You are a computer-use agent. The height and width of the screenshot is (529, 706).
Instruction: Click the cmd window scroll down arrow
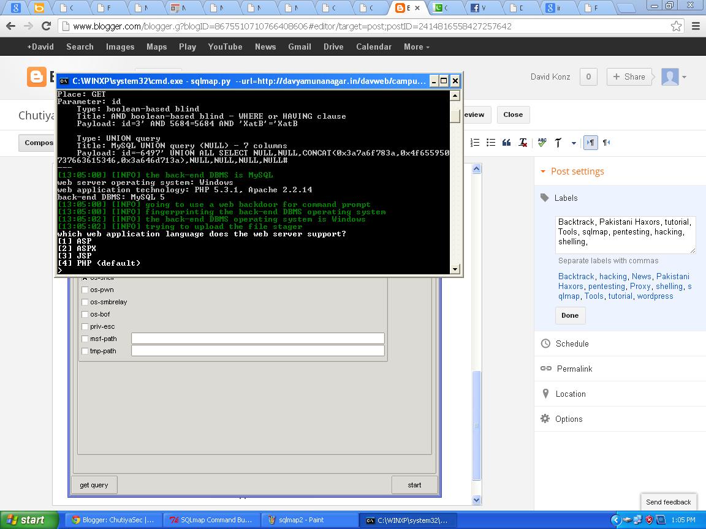tap(455, 269)
